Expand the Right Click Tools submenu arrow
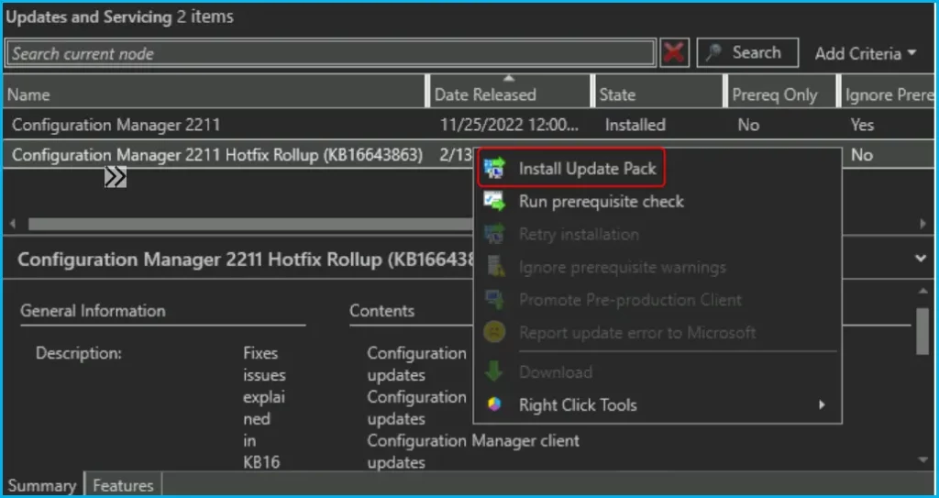This screenshot has height=498, width=939. [x=823, y=405]
